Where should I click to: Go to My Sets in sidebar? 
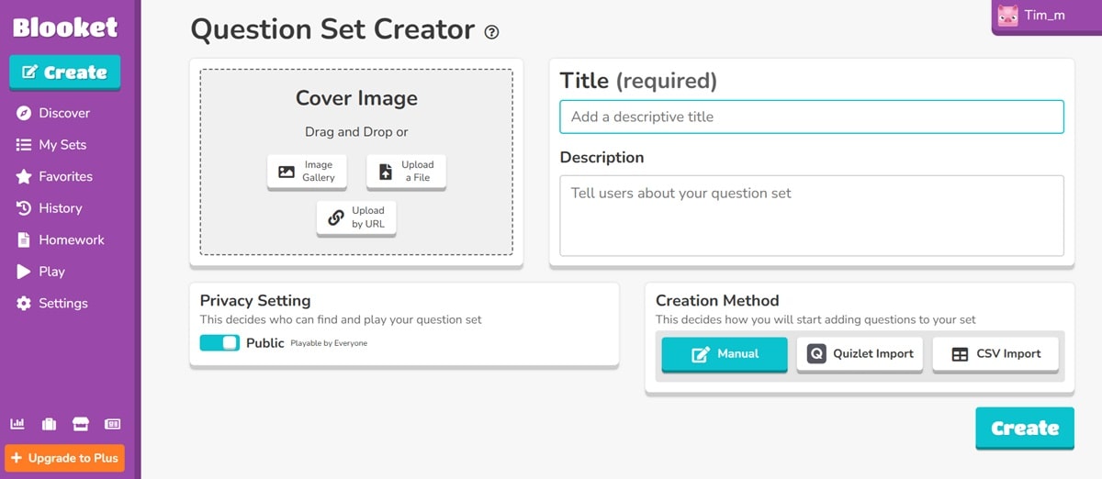[x=62, y=145]
